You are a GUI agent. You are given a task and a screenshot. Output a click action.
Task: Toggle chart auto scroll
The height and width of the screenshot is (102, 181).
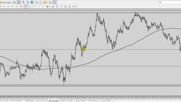point(36,2)
